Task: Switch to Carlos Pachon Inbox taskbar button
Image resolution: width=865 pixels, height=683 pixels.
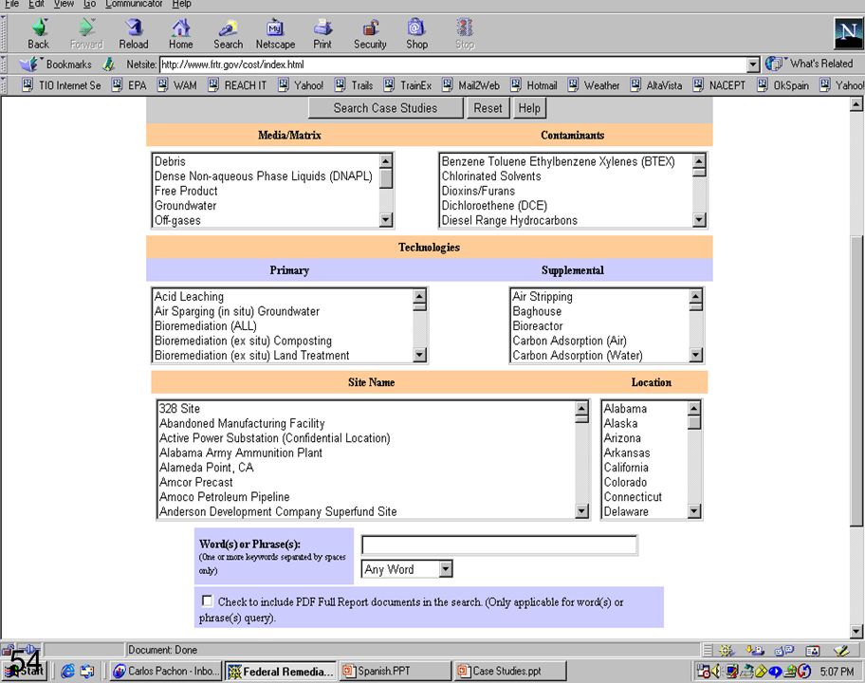Action: coord(166,671)
